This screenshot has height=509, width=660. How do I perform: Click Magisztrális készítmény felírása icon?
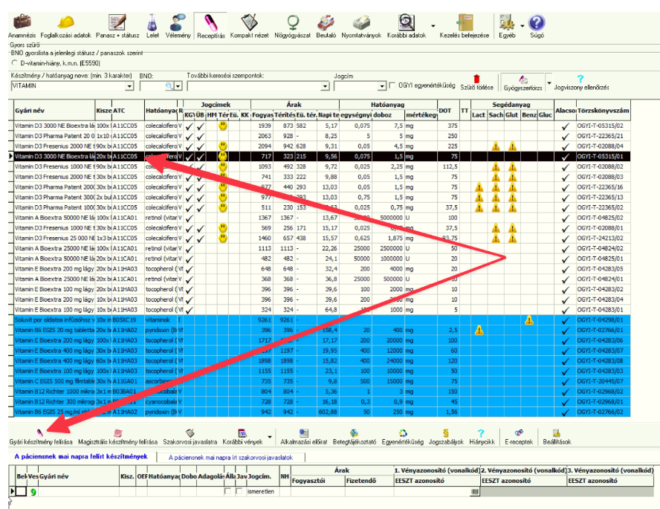coord(118,433)
